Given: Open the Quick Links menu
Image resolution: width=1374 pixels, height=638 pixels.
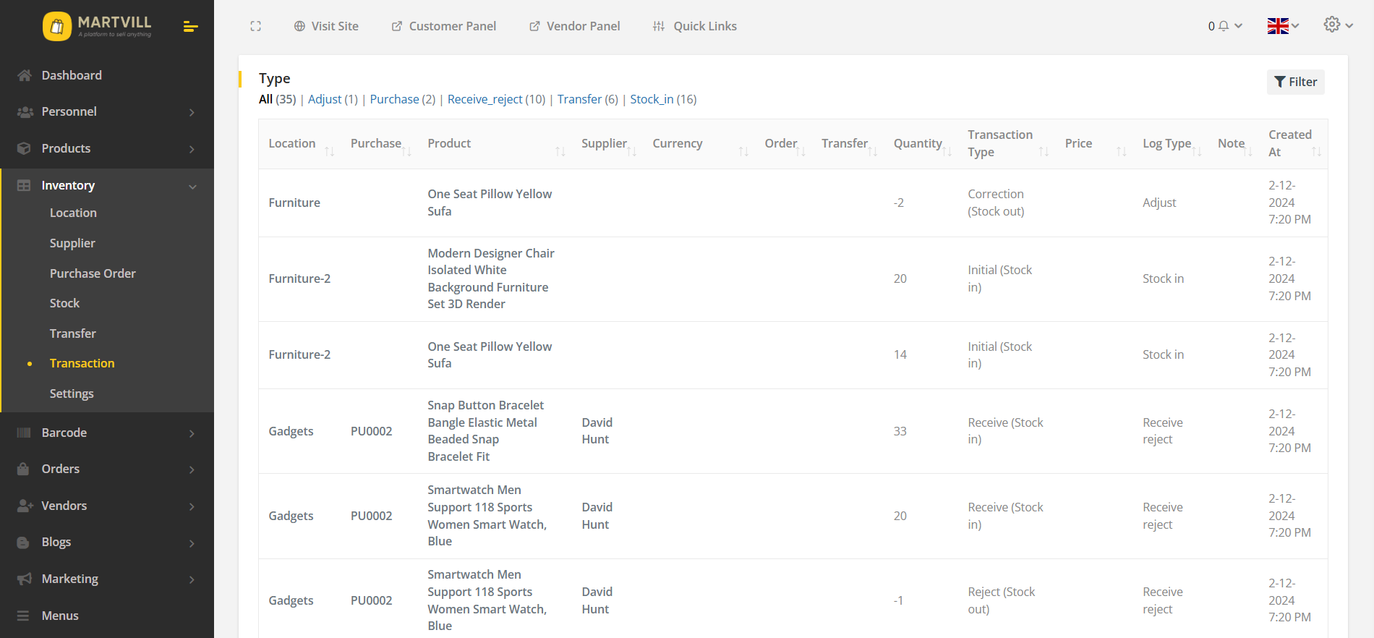Looking at the screenshot, I should click(694, 26).
